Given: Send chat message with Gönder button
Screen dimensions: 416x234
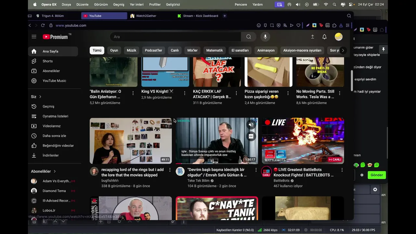Looking at the screenshot, I should coord(377,175).
